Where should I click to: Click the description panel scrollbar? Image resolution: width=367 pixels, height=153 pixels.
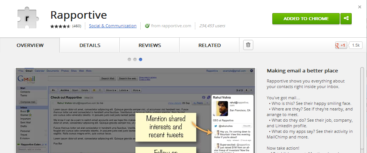coord(362,108)
